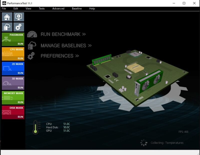This screenshot has width=200, height=155.
Task: Click the Collecting: Temperatures status text
Action: click(167, 143)
